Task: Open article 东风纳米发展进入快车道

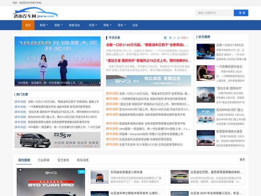Action: coord(127,172)
